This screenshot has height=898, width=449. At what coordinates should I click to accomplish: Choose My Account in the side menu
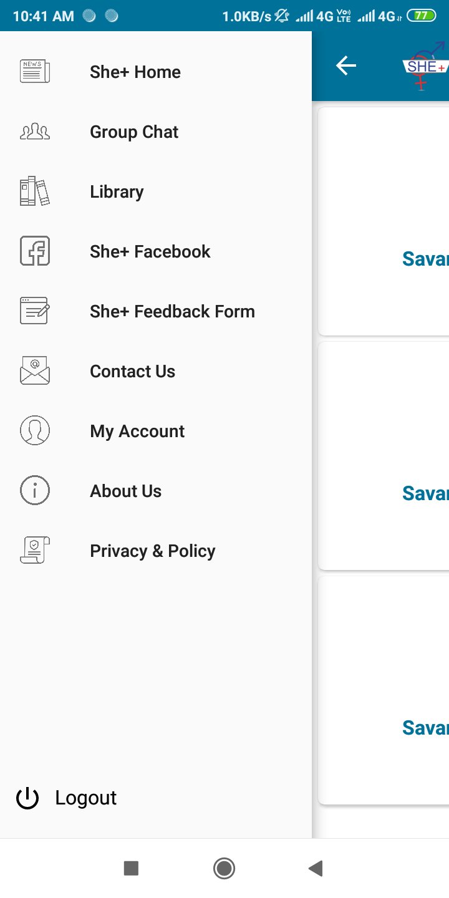coord(156,431)
